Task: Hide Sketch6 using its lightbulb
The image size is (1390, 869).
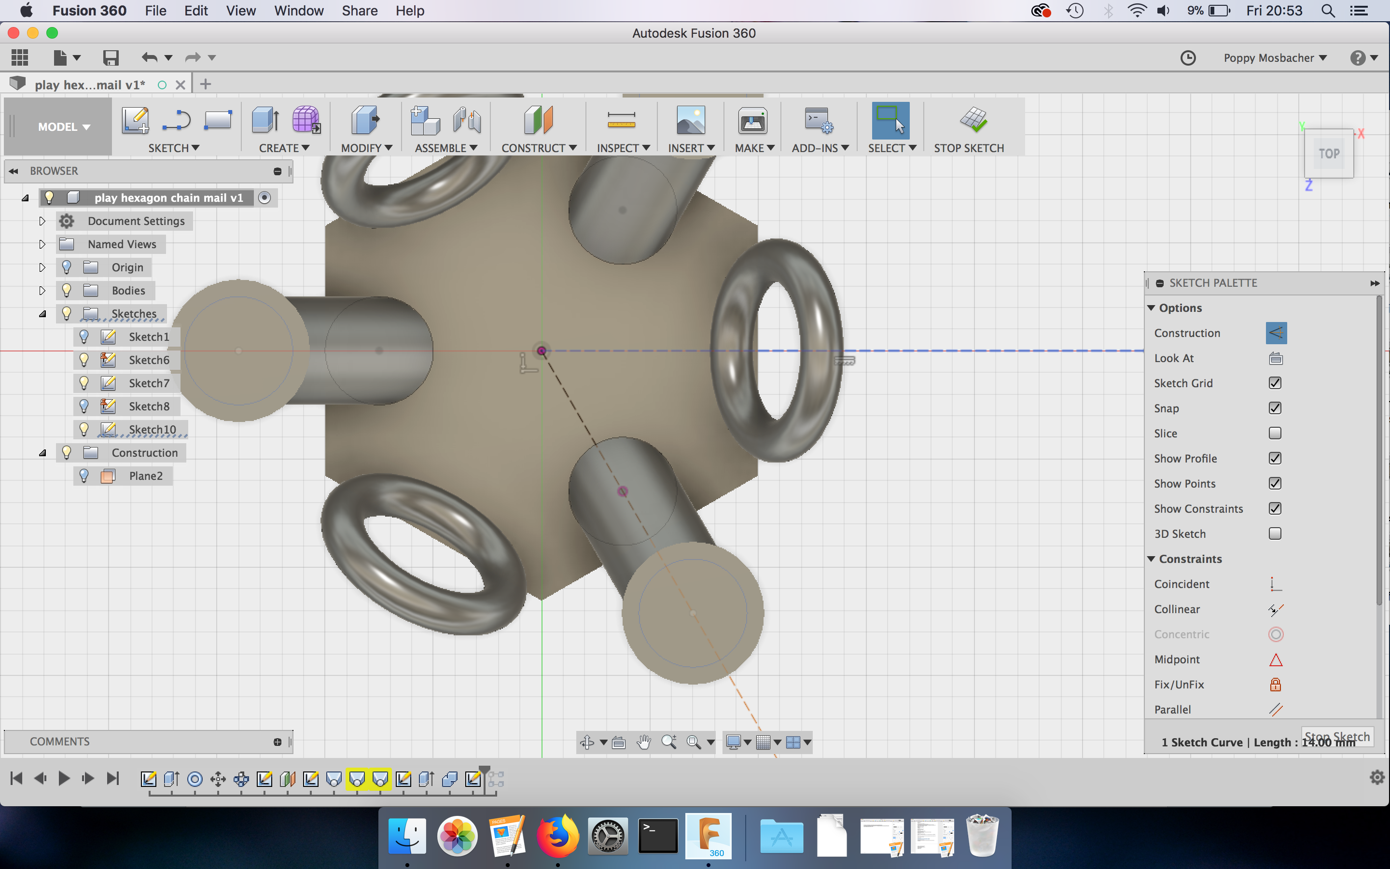Action: [x=84, y=360]
